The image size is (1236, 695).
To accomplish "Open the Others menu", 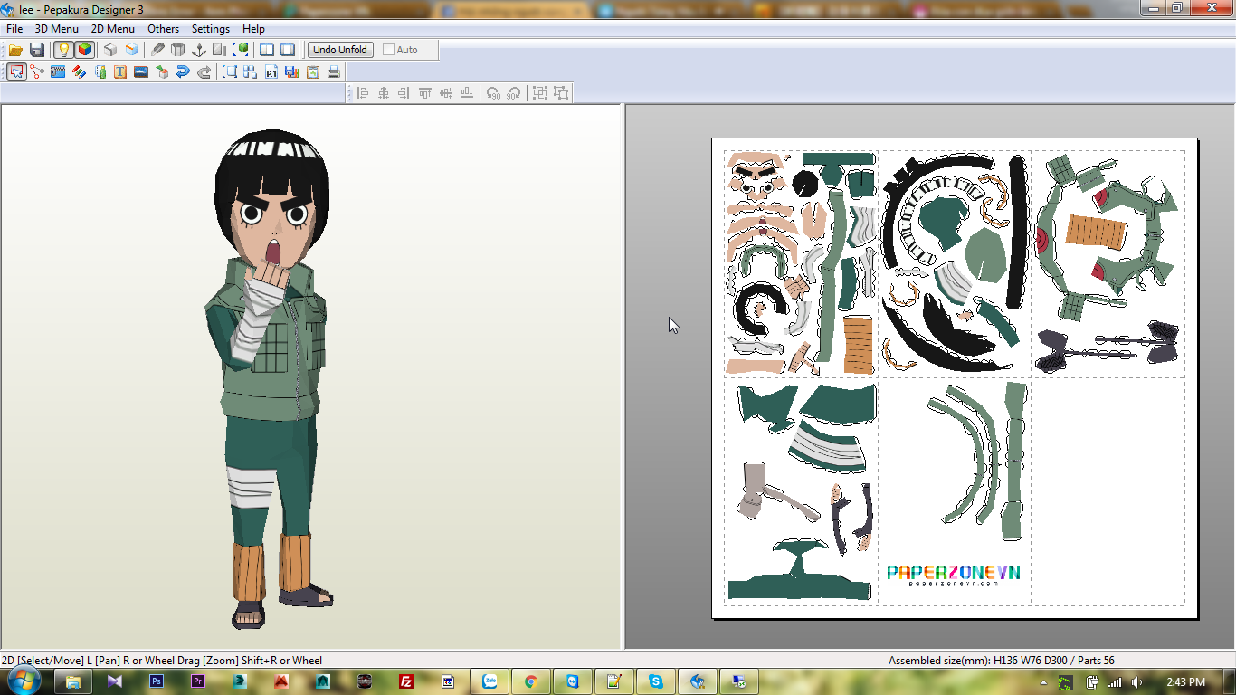I will pos(164,29).
